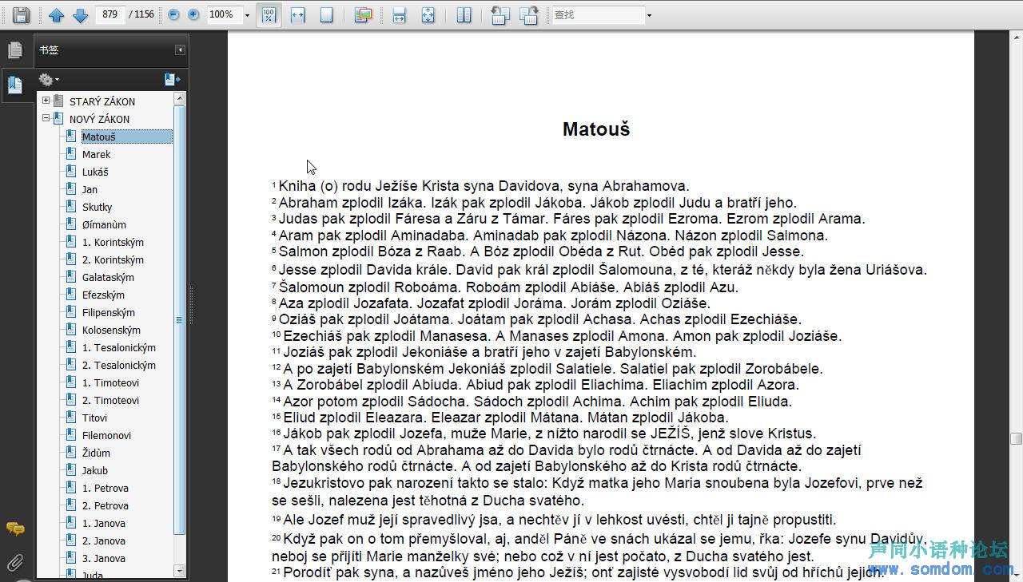Open the 2. Janova bookmark
Screen dimensions: 1023x582
(x=103, y=540)
